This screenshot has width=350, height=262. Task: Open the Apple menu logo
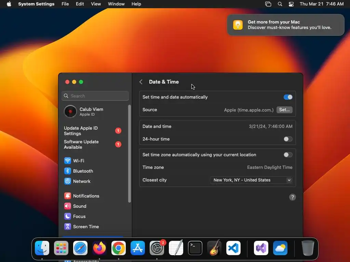pos(9,4)
